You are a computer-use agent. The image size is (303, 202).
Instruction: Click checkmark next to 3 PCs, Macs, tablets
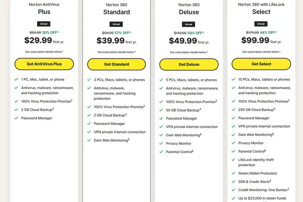[x=89, y=80]
